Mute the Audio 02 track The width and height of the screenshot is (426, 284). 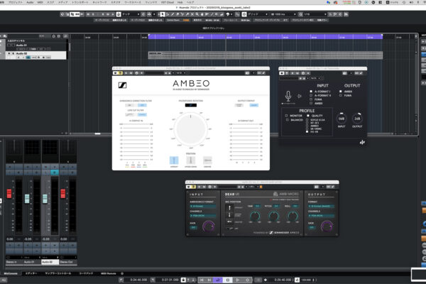tap(9, 53)
